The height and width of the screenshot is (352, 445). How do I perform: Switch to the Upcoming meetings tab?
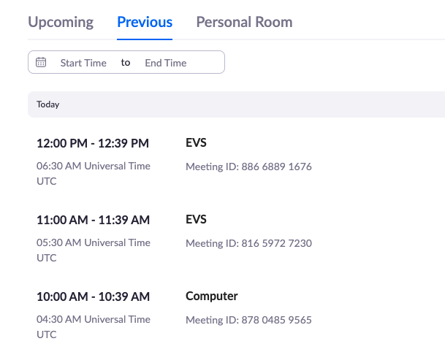click(61, 22)
